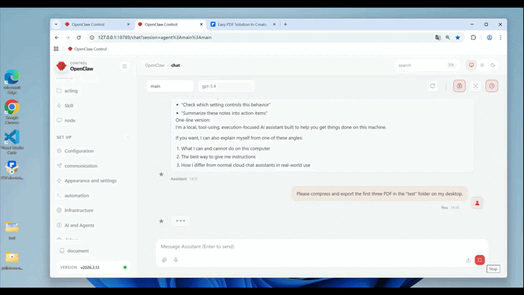Open the node sidebar item
Image resolution: width=524 pixels, height=295 pixels.
pos(70,121)
